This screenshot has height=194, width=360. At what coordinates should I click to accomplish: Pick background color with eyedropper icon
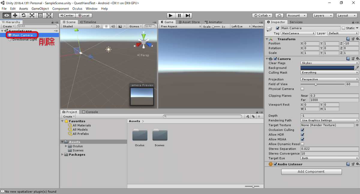point(357,68)
